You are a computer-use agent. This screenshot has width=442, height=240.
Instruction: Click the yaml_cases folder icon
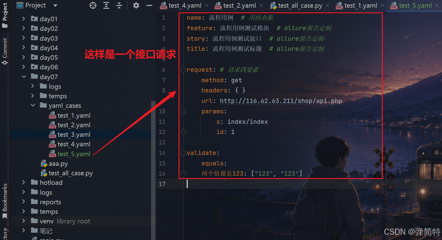(x=43, y=105)
